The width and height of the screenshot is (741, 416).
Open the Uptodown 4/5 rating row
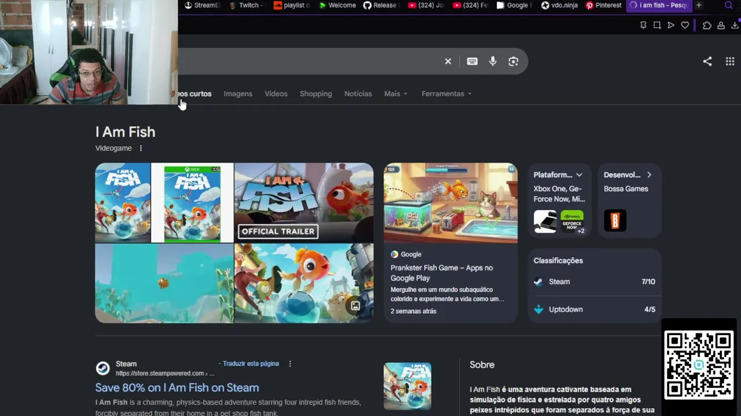(x=595, y=310)
